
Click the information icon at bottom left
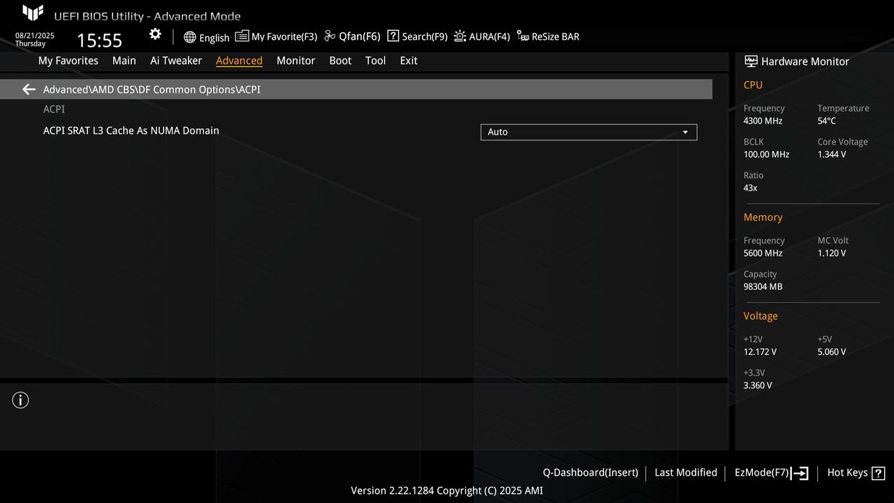point(20,400)
